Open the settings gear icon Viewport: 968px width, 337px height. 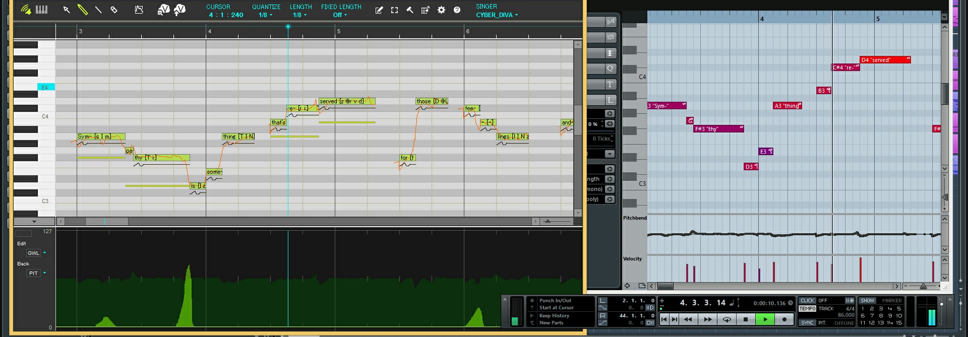coord(441,10)
